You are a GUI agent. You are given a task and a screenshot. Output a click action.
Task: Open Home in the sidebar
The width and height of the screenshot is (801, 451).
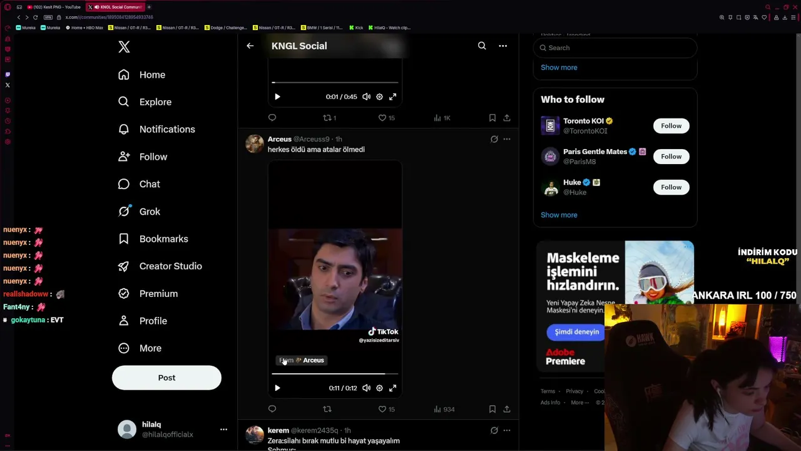pyautogui.click(x=141, y=75)
